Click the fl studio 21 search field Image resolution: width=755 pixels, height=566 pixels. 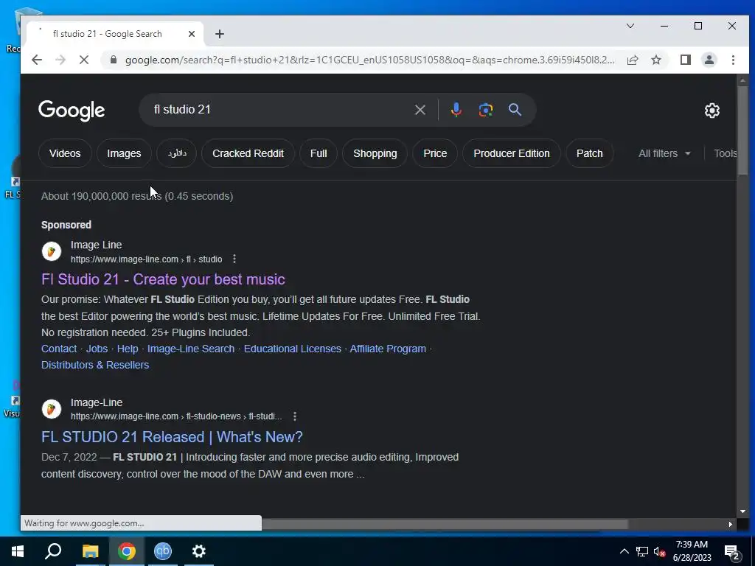pyautogui.click(x=279, y=110)
